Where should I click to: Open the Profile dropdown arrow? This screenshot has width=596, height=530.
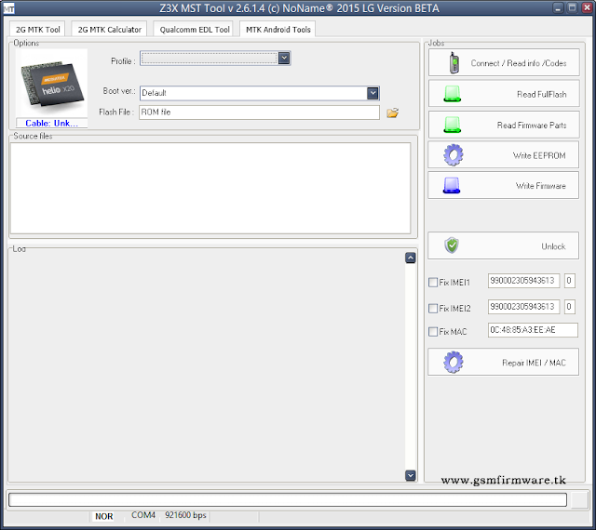284,58
